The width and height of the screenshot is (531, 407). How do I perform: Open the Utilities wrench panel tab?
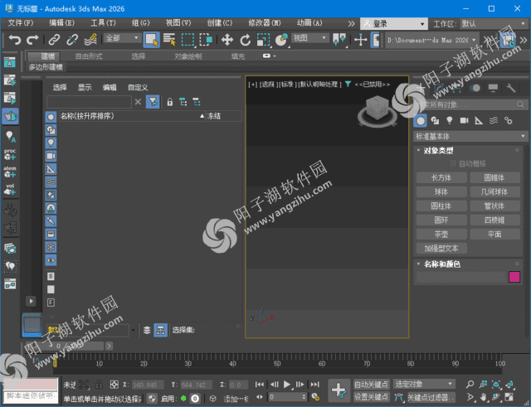pos(511,89)
